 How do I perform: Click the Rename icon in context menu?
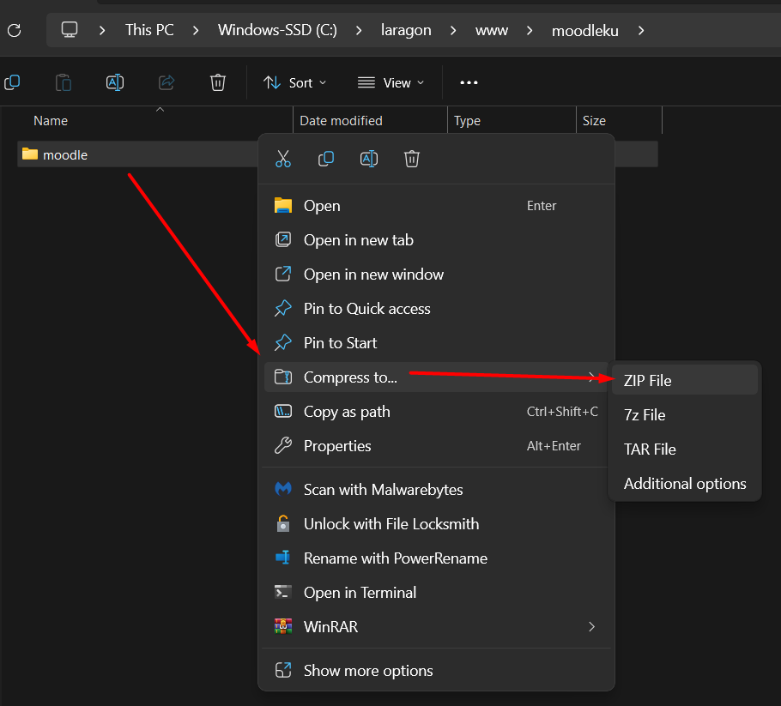tap(369, 159)
